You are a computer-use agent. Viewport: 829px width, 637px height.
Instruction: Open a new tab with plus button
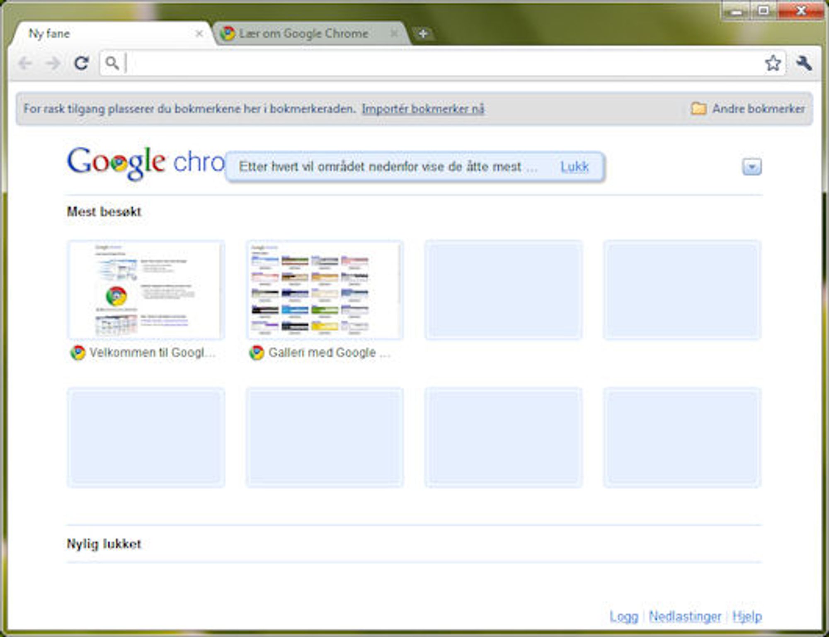pyautogui.click(x=423, y=34)
